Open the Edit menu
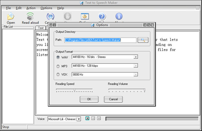This screenshot has width=202, height=131. (19, 8)
